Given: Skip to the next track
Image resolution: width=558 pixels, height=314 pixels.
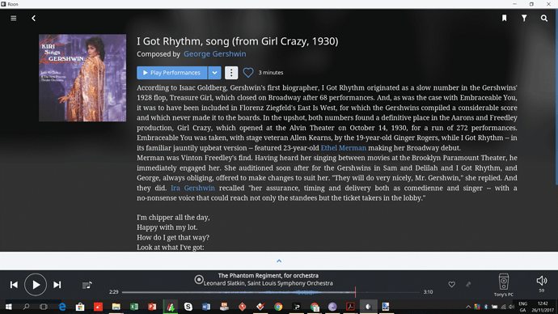Looking at the screenshot, I should point(57,285).
